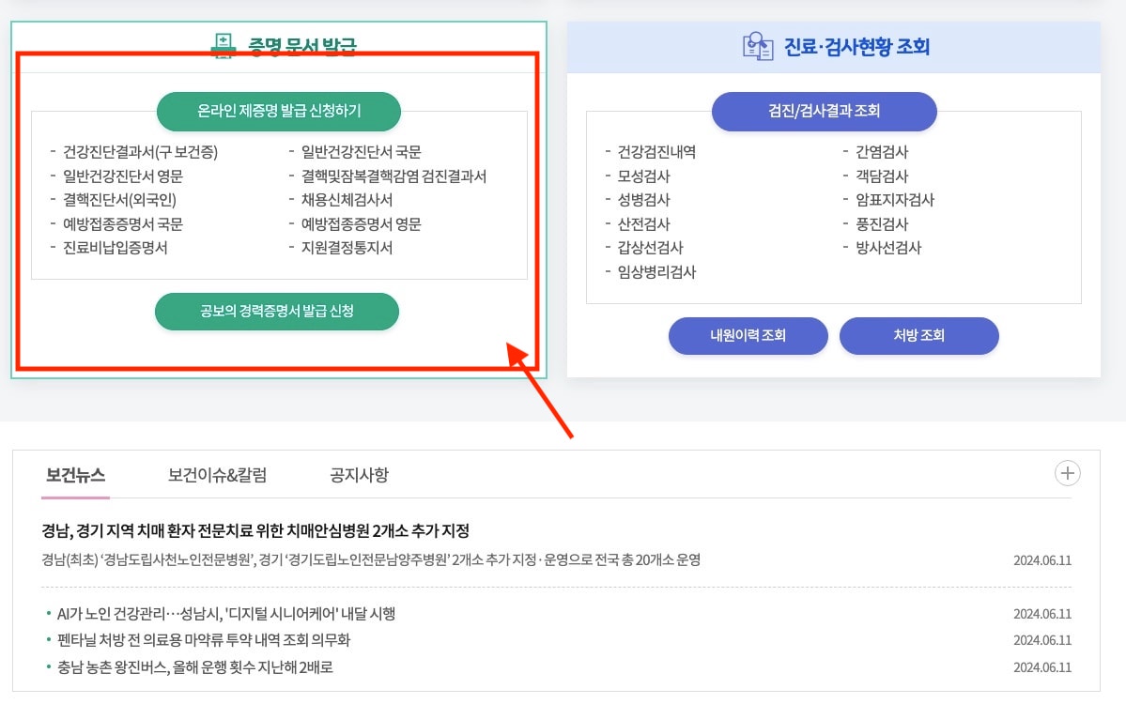Screen dimensions: 1126x704
Task: Click the 내원이력 조회 button
Action: click(748, 335)
